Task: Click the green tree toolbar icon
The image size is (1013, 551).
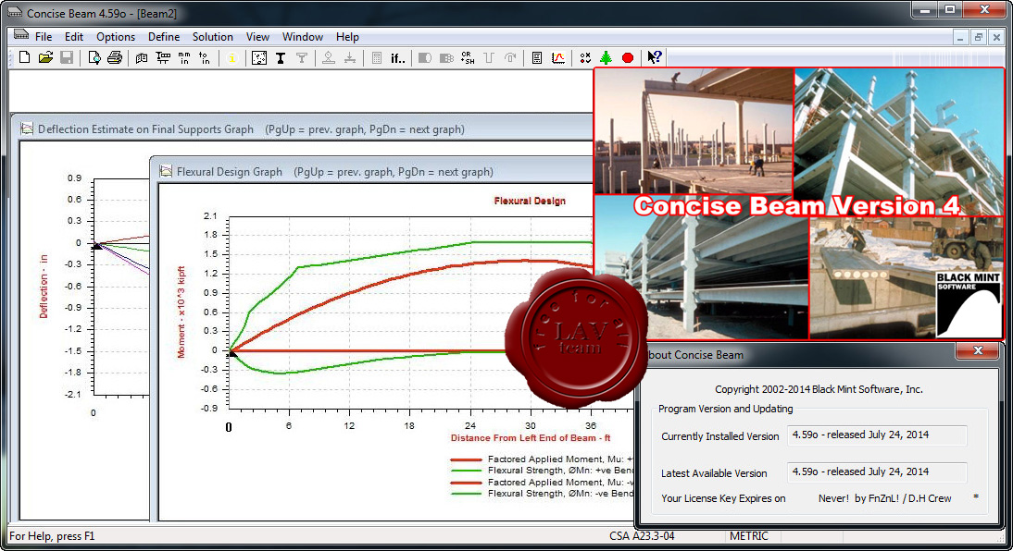Action: tap(606, 58)
